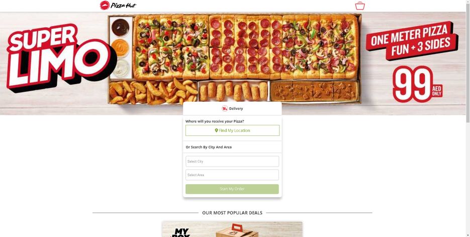Click the location pin icon
This screenshot has width=470, height=237.
[217, 130]
